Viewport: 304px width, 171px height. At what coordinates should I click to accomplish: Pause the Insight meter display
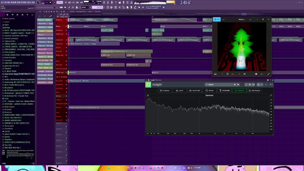coord(250,85)
